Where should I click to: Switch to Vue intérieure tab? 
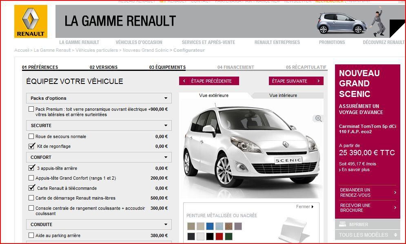283,95
